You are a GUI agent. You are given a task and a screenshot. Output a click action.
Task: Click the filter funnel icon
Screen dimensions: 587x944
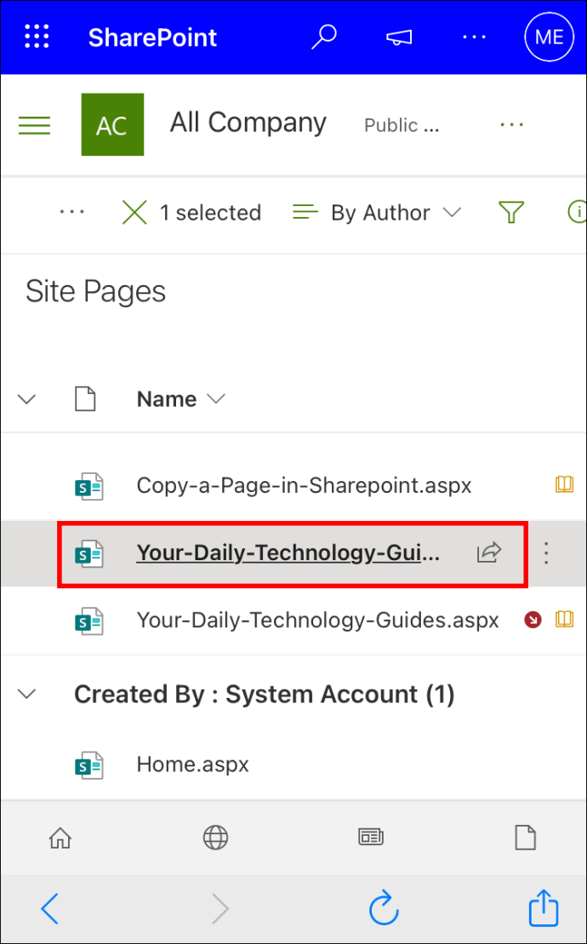[511, 213]
